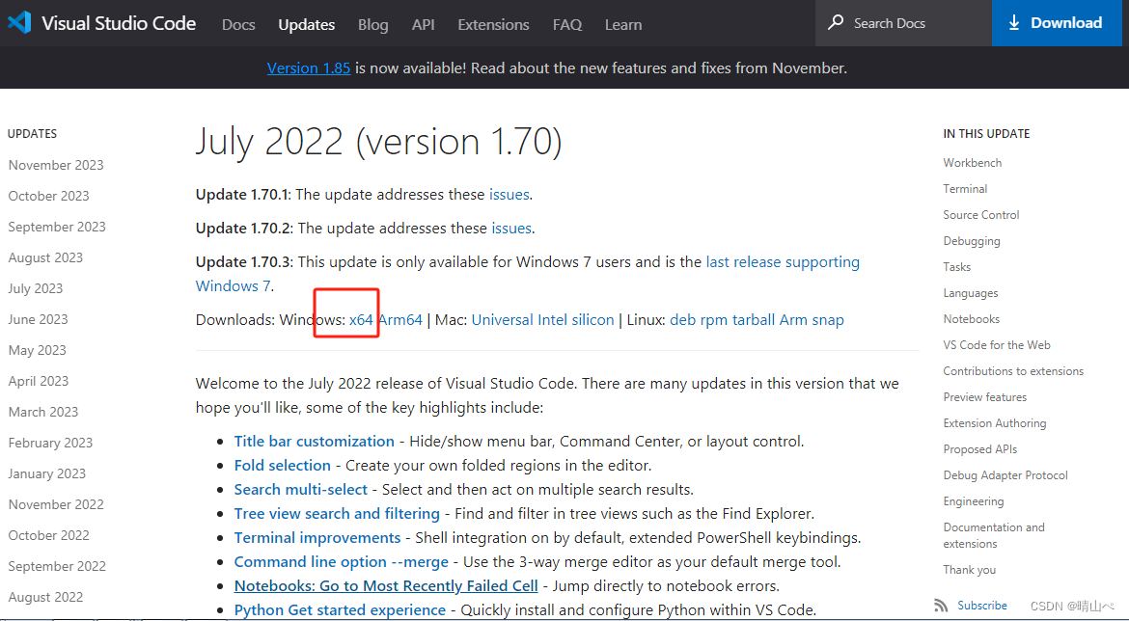1129x621 pixels.
Task: Click the Visual Studio Code logo
Action: pos(19,22)
